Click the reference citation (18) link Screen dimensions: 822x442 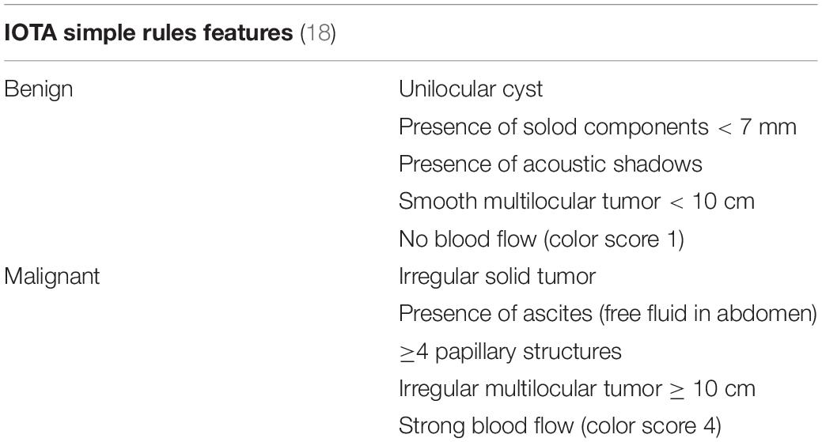(x=318, y=32)
